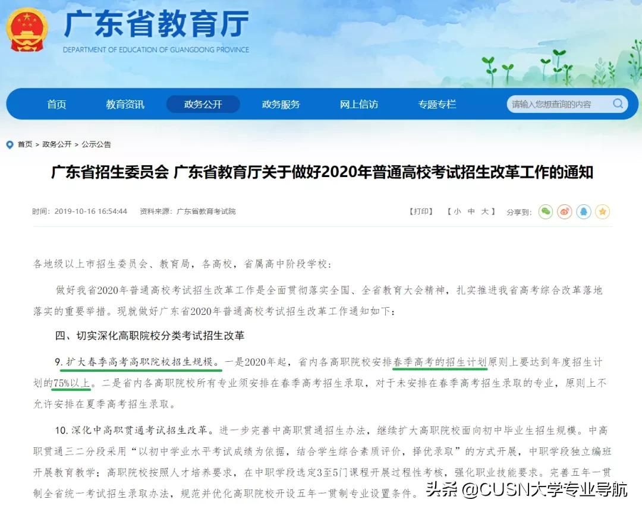Open the 网上信访 navigation menu item
The height and width of the screenshot is (512, 642).
click(x=358, y=104)
